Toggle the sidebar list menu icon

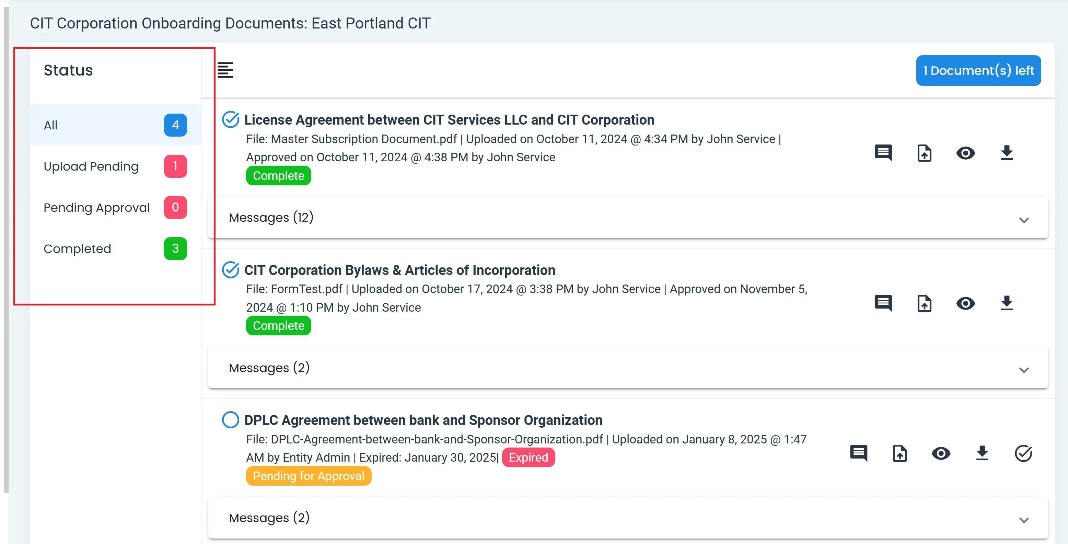(225, 70)
